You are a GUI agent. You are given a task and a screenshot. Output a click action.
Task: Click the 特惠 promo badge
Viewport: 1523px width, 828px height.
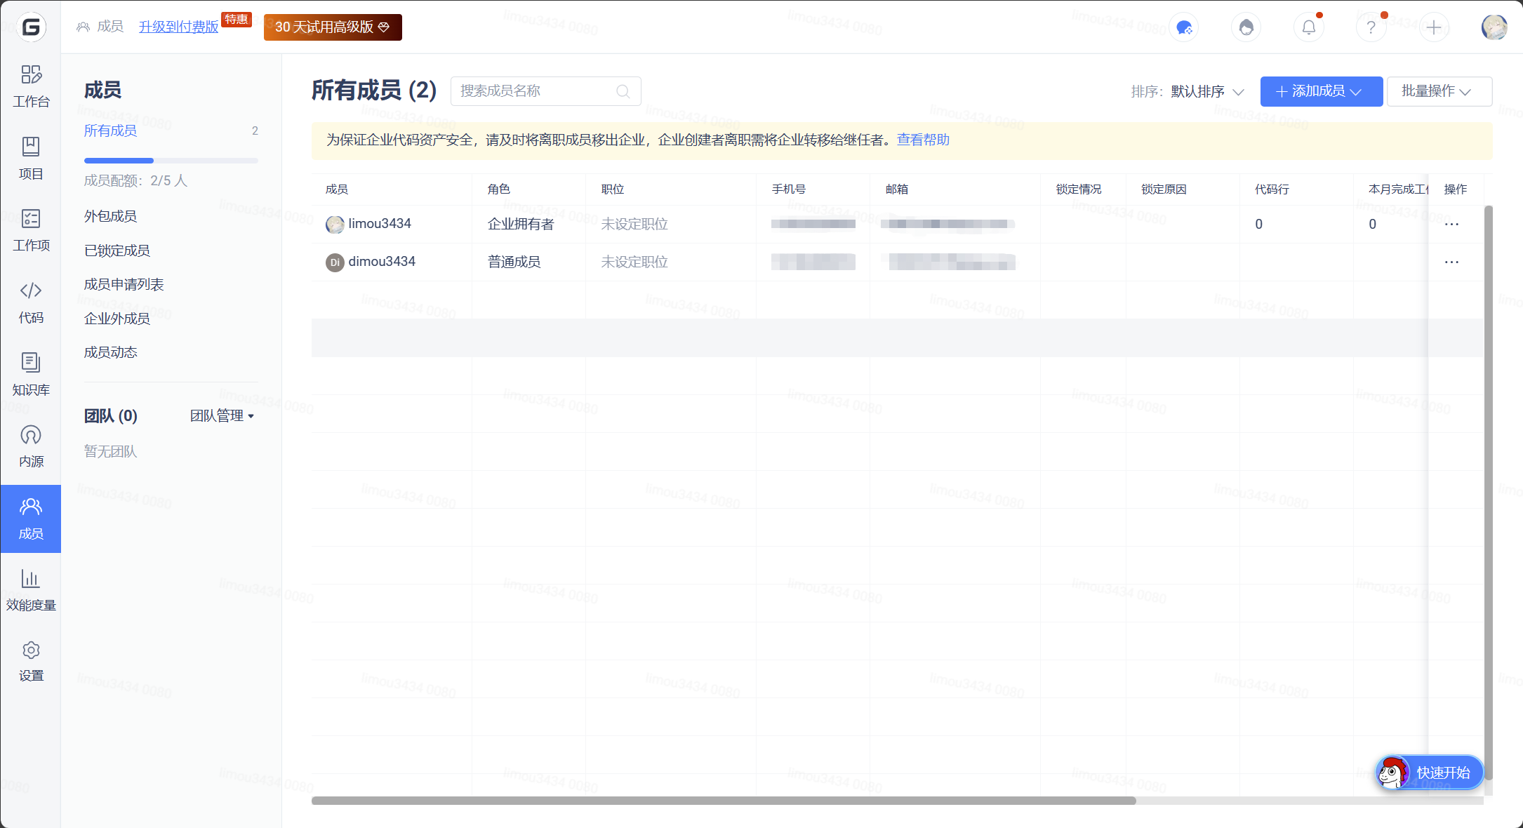click(237, 19)
